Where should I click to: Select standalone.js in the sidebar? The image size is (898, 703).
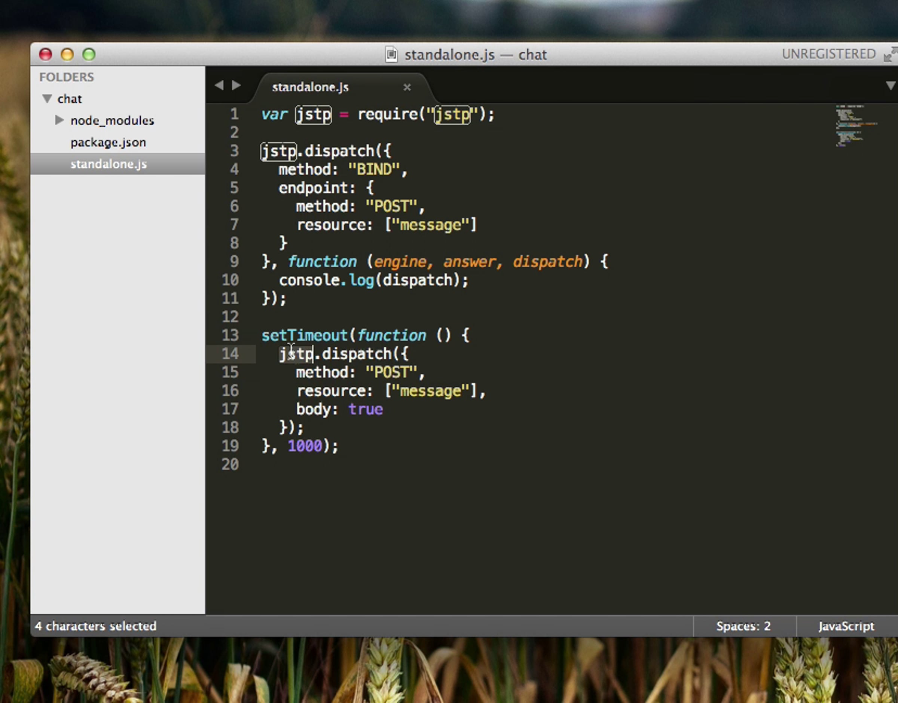click(x=109, y=164)
